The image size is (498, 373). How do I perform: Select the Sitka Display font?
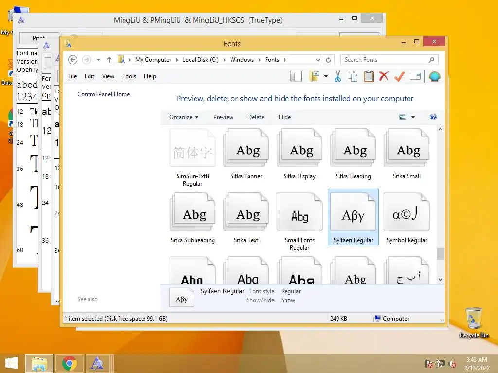(300, 154)
